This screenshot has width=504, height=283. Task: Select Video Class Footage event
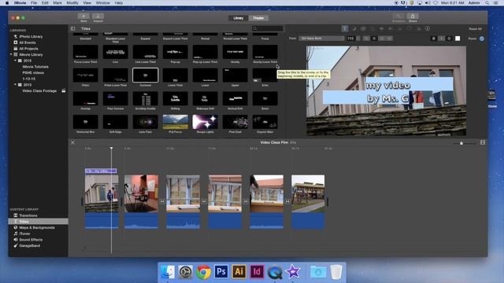click(x=39, y=91)
